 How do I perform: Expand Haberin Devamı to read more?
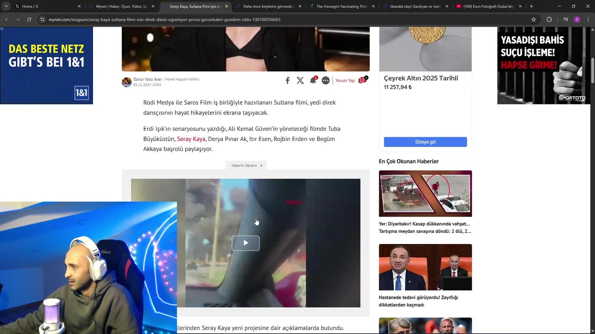(247, 165)
